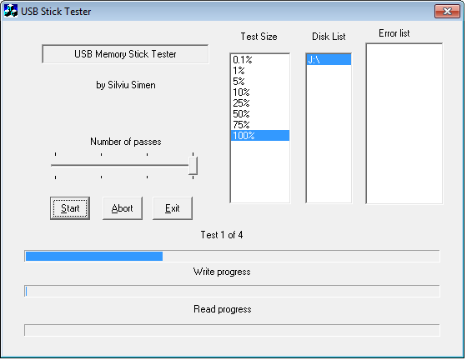
Task: Click the 'Error list' heading
Action: tap(394, 33)
